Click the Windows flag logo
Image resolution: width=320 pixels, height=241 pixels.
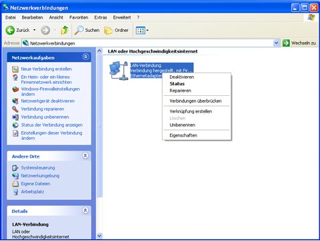pos(311,17)
